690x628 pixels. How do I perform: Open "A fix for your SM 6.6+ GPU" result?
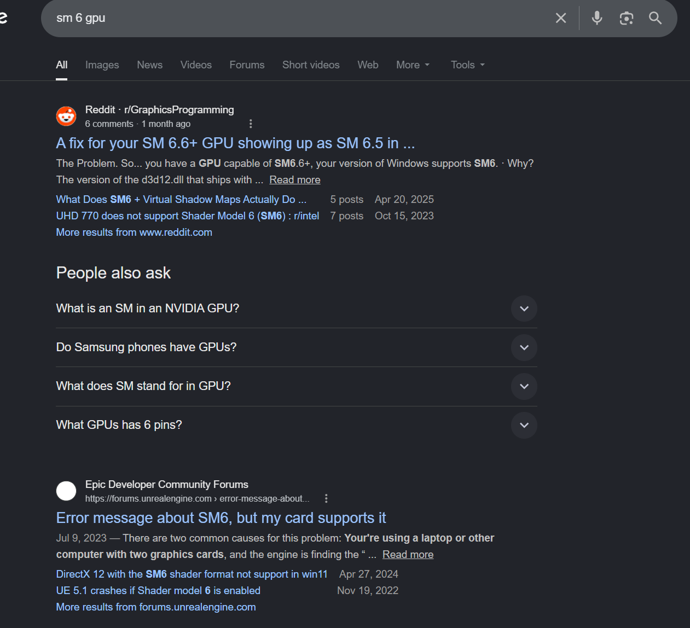pos(236,143)
